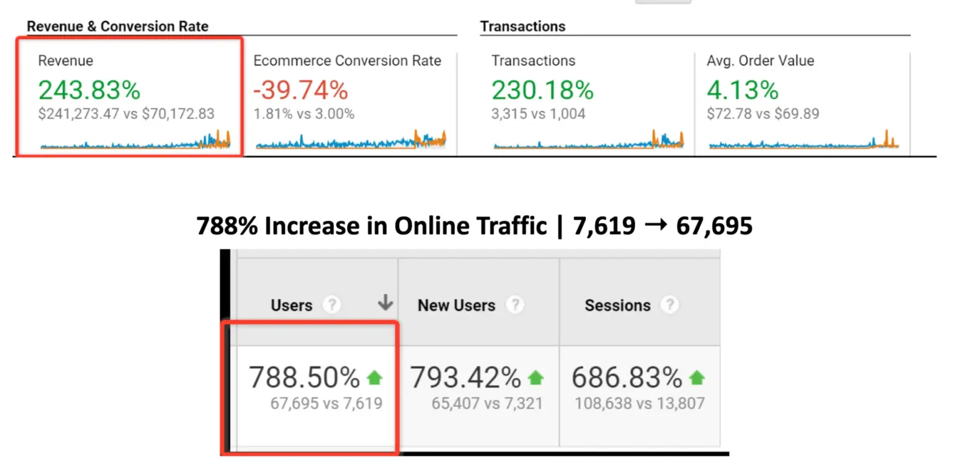Click the Revenue & Conversion Rate section heading
The width and height of the screenshot is (953, 465).
pyautogui.click(x=117, y=27)
